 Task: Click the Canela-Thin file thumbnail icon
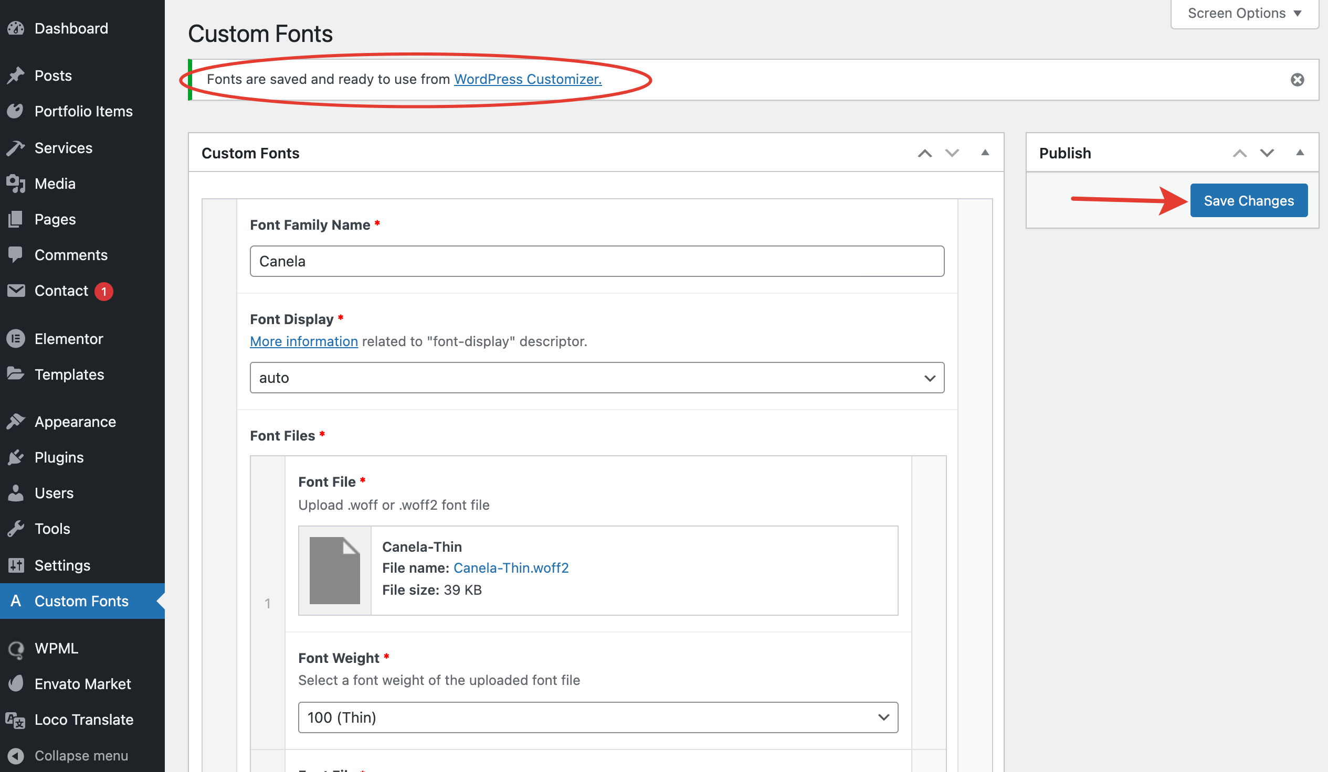tap(335, 570)
